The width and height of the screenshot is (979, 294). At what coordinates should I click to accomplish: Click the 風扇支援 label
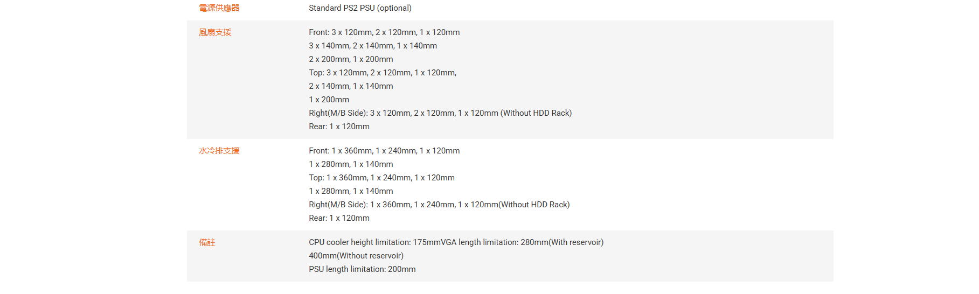[x=215, y=32]
